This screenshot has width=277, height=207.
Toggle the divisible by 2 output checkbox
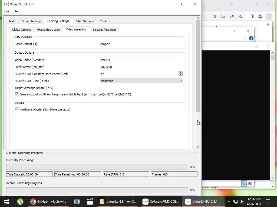coord(17,94)
